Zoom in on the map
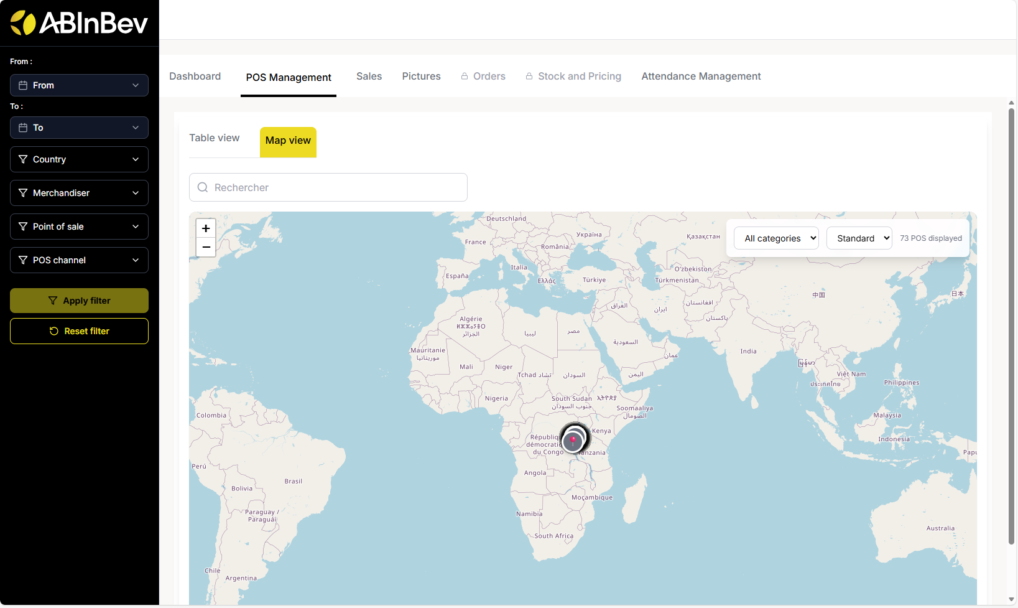 (x=206, y=228)
